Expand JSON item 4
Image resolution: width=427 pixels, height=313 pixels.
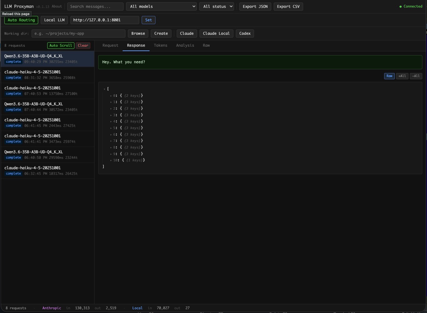111,122
